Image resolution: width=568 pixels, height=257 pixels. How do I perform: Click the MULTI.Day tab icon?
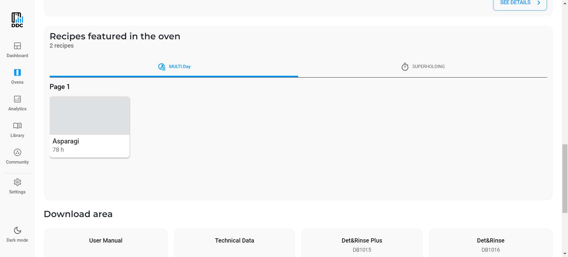pyautogui.click(x=162, y=67)
